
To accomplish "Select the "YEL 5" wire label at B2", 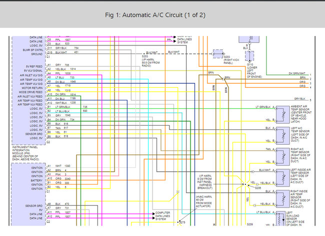I will click(61, 187).
